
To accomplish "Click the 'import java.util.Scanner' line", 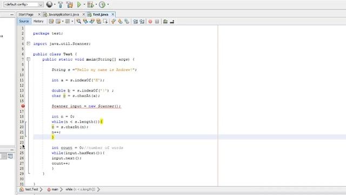I will point(62,44).
